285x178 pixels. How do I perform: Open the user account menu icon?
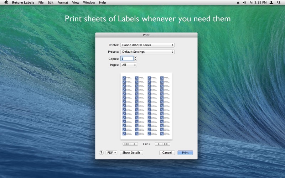coord(271,2)
